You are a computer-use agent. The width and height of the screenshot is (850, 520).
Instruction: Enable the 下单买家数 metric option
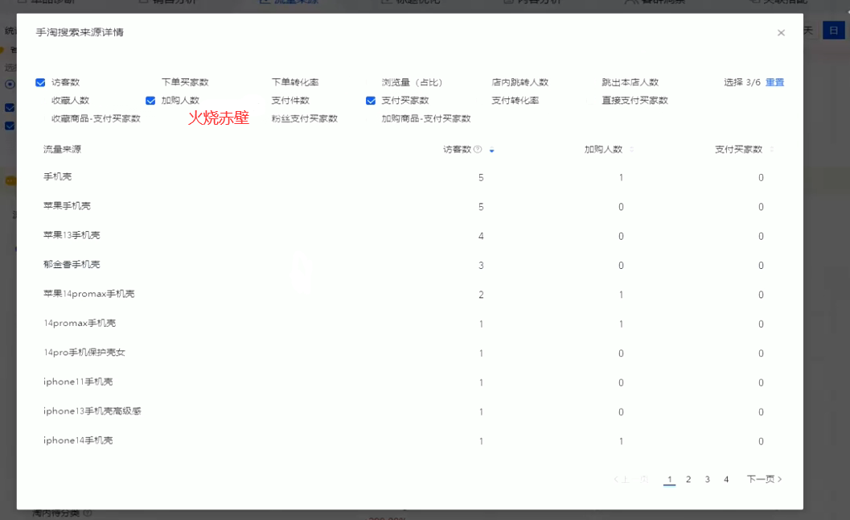tap(184, 82)
